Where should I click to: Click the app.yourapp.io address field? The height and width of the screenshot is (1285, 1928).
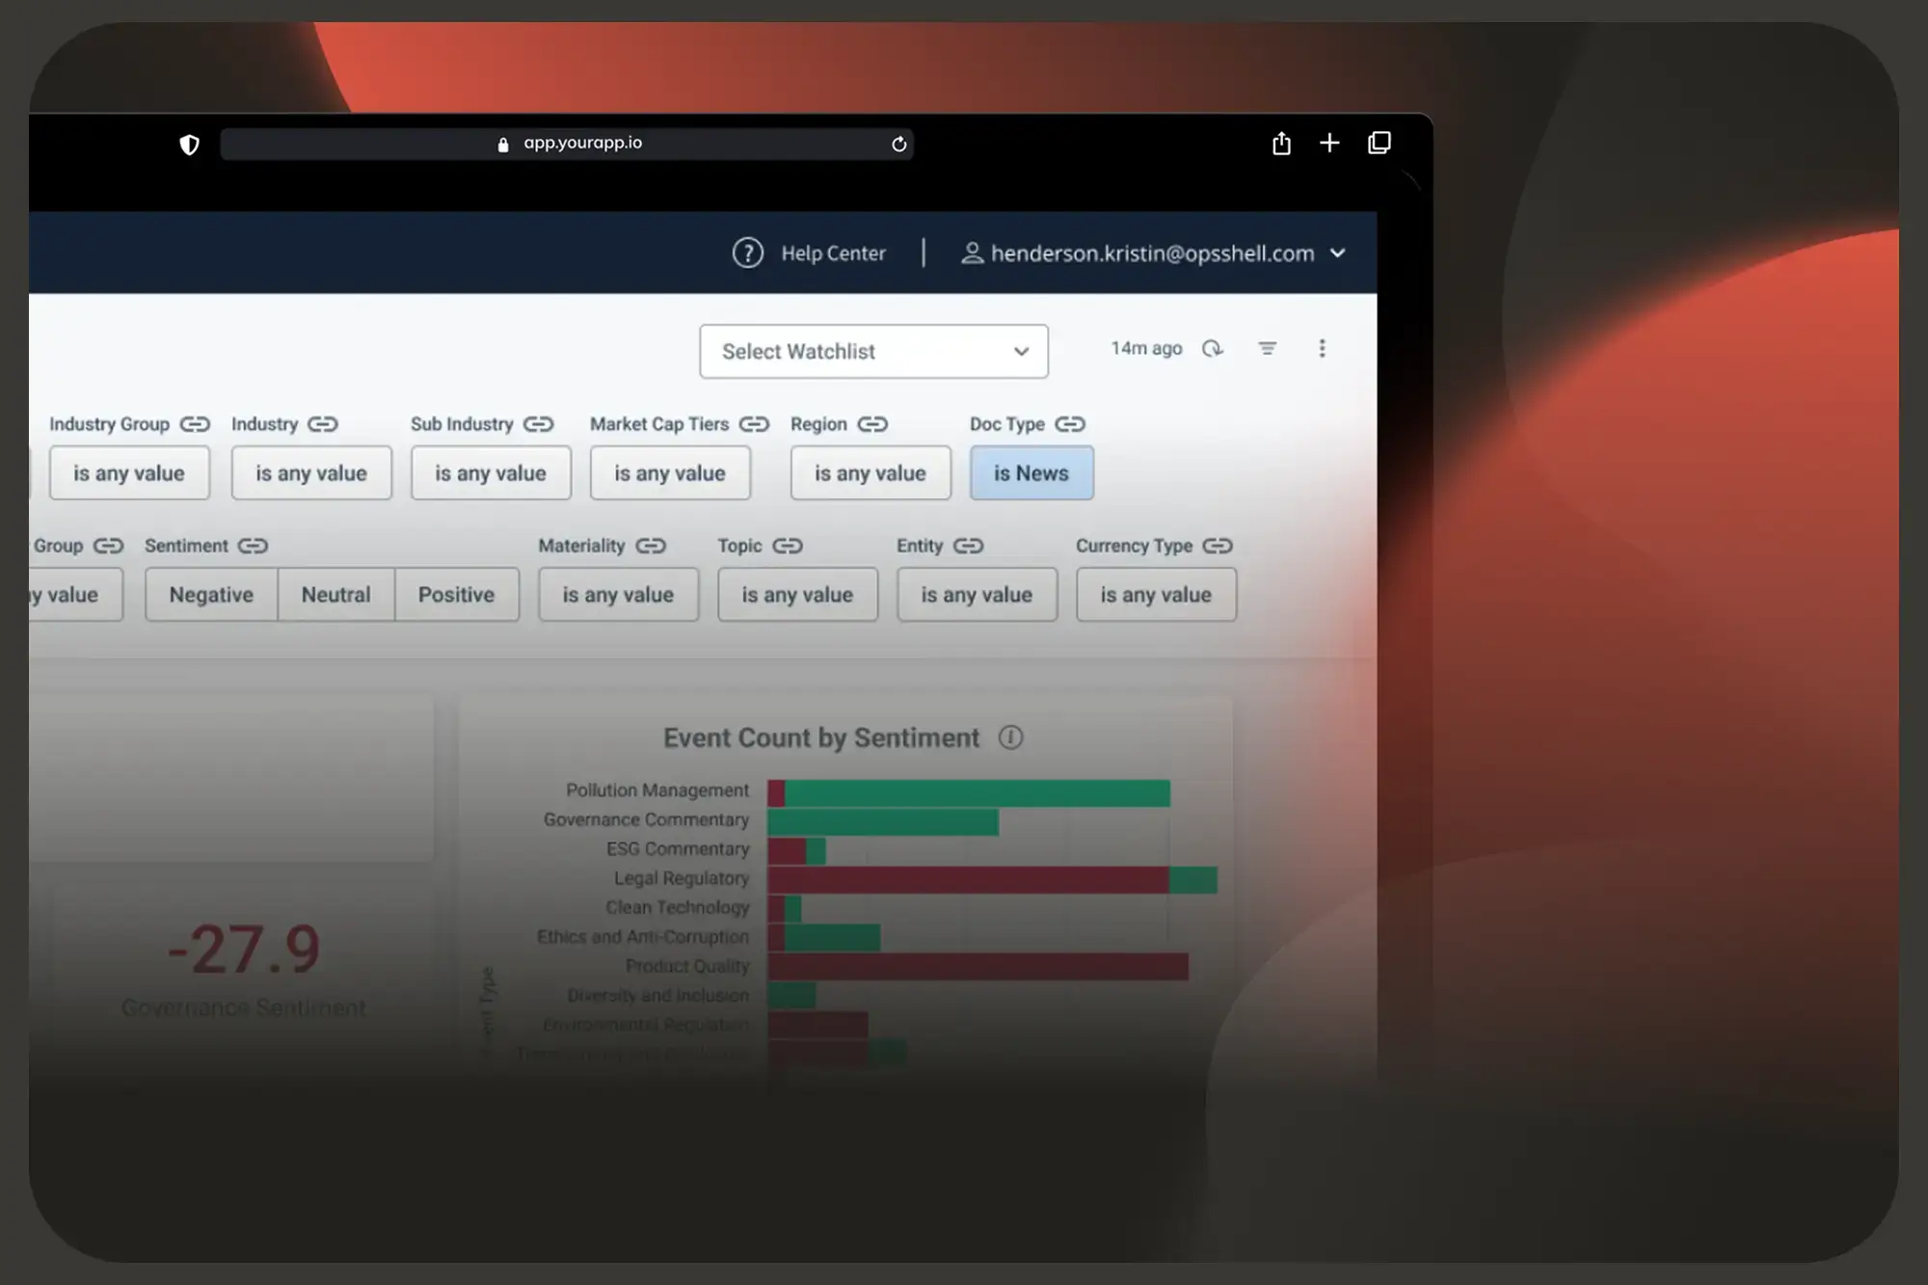coord(567,144)
